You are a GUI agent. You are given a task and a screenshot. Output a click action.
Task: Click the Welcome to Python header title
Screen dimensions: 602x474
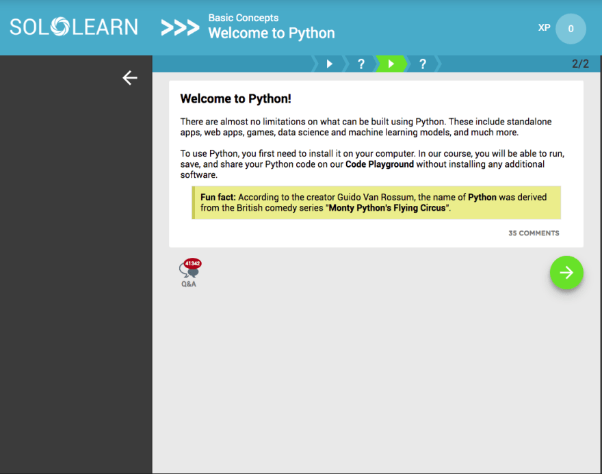coord(272,34)
